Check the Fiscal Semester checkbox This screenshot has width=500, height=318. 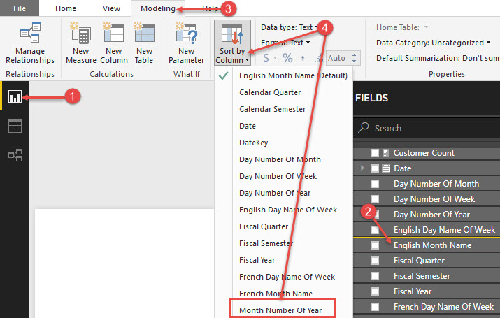click(x=375, y=276)
